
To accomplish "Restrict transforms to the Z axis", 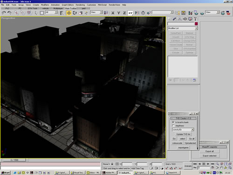I will (124, 13).
